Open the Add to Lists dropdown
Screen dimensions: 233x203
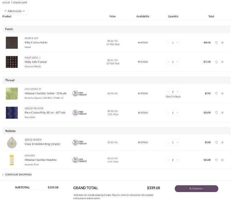[x=15, y=11]
